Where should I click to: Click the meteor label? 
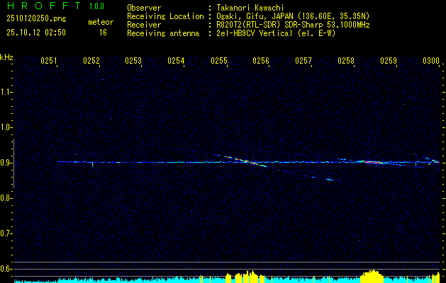click(101, 22)
